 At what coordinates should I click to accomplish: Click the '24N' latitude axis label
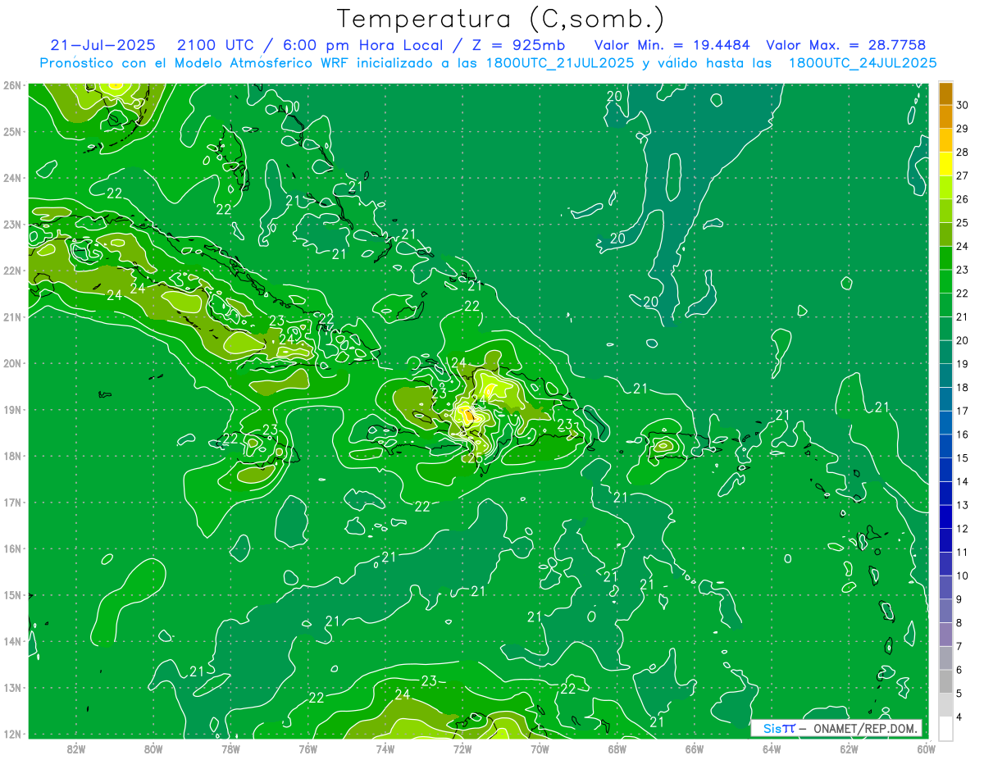[x=11, y=178]
